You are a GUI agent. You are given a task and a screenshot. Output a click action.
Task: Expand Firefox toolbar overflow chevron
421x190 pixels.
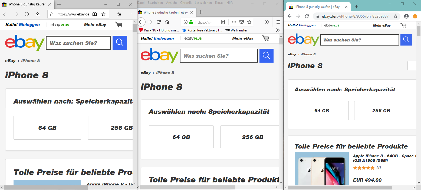point(267,22)
